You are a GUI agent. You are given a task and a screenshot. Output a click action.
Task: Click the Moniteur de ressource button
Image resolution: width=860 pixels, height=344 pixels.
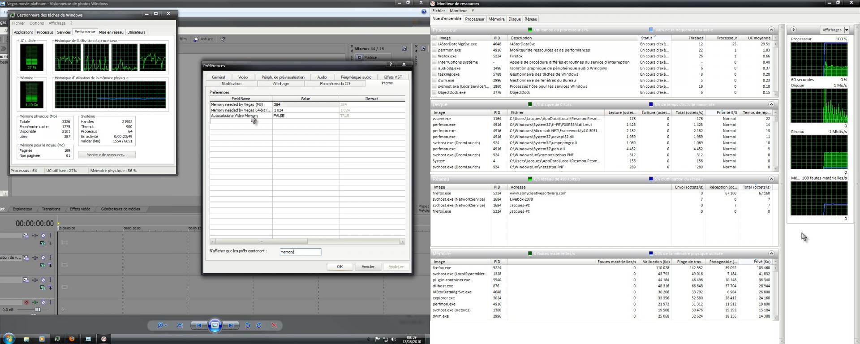(x=107, y=155)
